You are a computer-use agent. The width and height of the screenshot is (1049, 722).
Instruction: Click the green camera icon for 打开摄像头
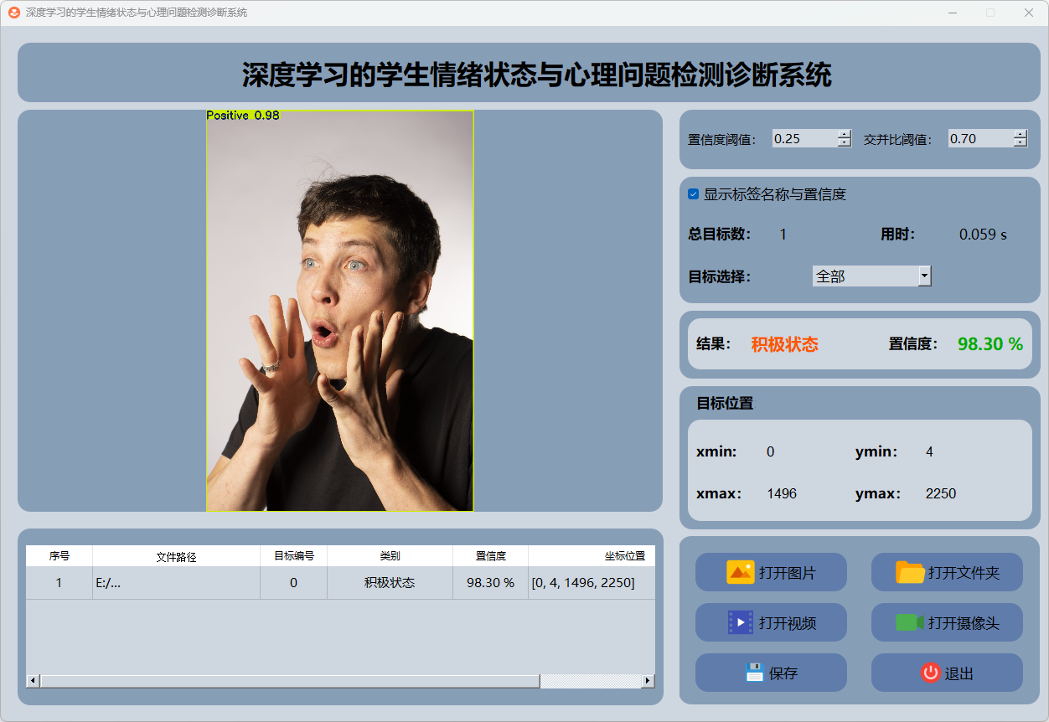[x=910, y=622]
